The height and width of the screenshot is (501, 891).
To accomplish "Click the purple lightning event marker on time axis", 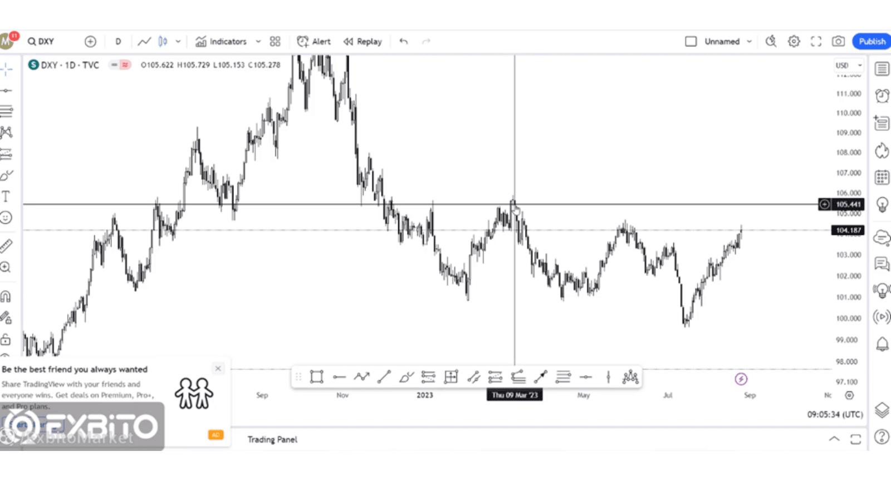I will pos(741,379).
